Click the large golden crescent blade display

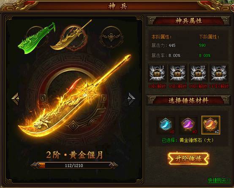75,95
